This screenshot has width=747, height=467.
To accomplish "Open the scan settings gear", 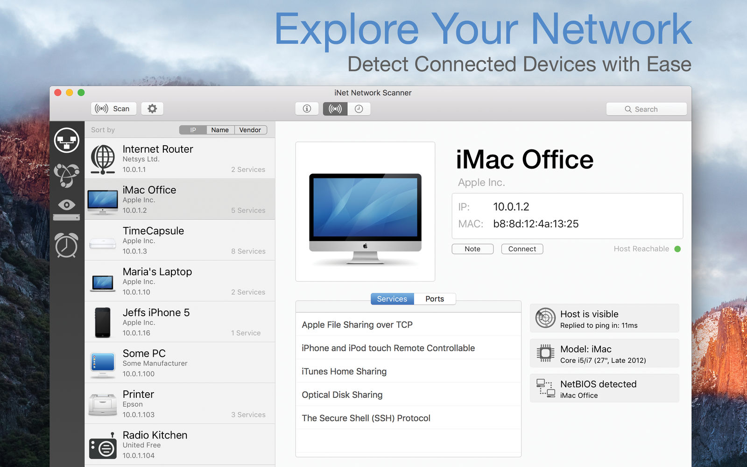I will click(x=152, y=108).
